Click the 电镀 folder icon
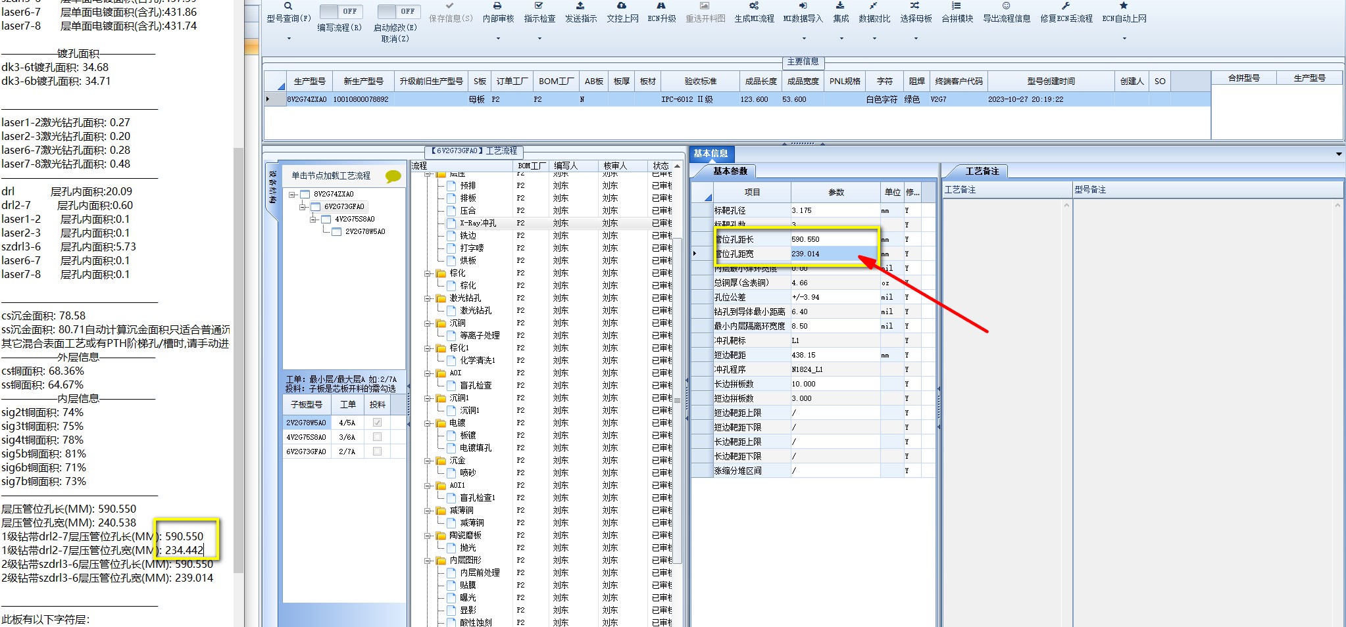The width and height of the screenshot is (1346, 627). 441,423
